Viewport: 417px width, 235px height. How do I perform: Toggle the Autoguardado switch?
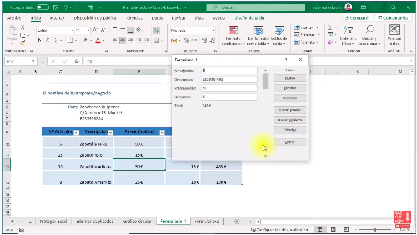pyautogui.click(x=43, y=7)
